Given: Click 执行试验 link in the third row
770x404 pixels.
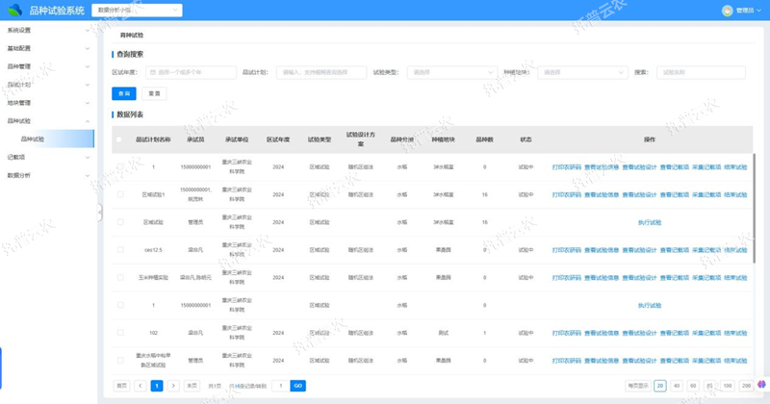Looking at the screenshot, I should (x=650, y=222).
